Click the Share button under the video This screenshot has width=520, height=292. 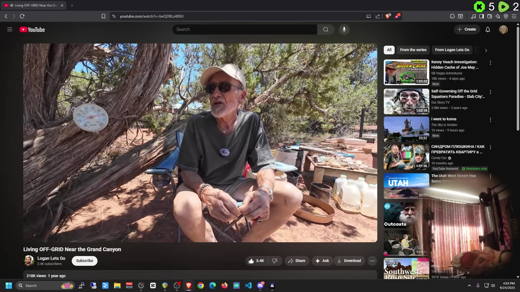[297, 261]
